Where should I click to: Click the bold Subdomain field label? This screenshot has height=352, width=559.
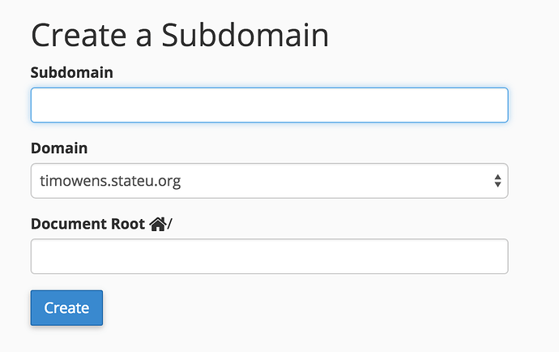[x=71, y=72]
